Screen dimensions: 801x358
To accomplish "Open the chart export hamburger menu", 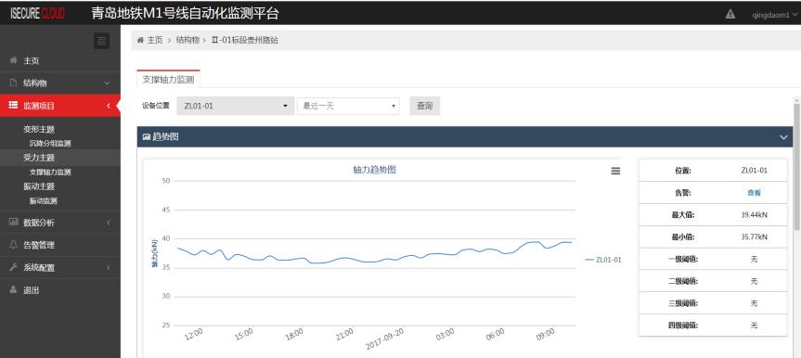I will (615, 171).
